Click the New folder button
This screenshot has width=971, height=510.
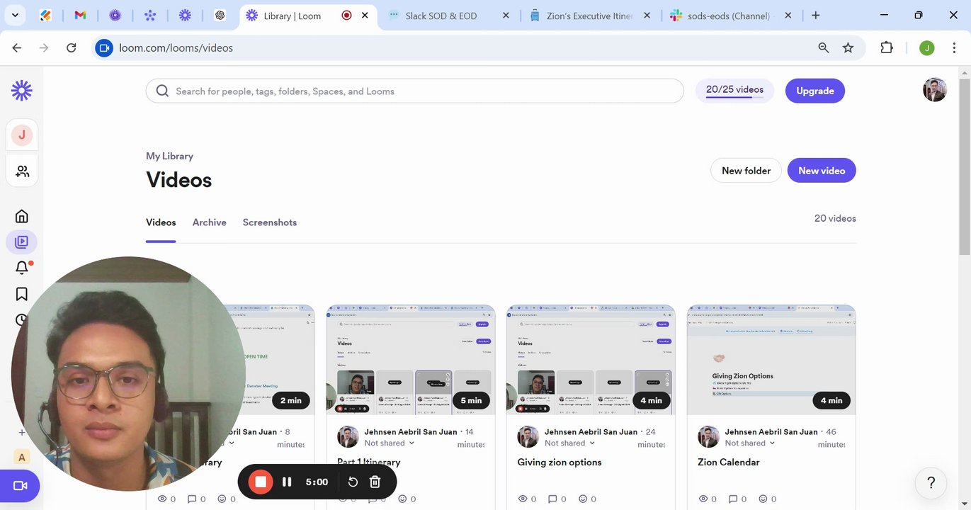pyautogui.click(x=746, y=171)
